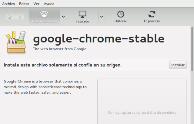Open the Archivo menu
194x124 pixels.
pos(8,4)
